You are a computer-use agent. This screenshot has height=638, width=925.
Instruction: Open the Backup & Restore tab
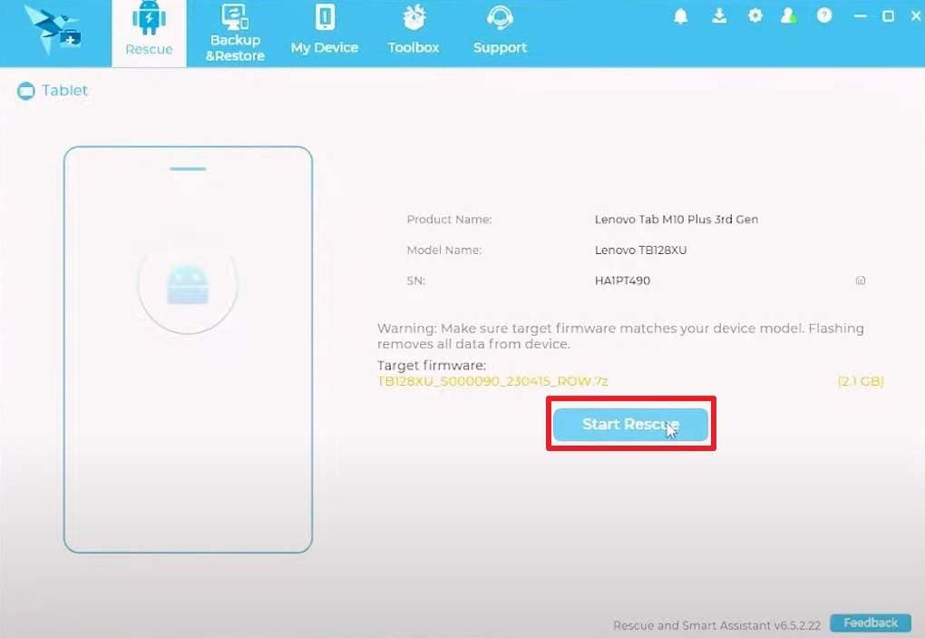235,33
